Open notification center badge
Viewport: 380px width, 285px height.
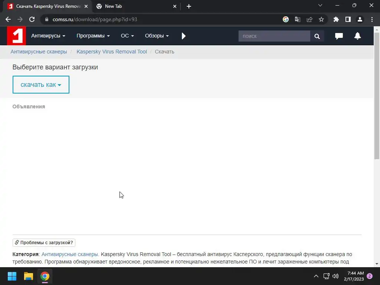370,276
